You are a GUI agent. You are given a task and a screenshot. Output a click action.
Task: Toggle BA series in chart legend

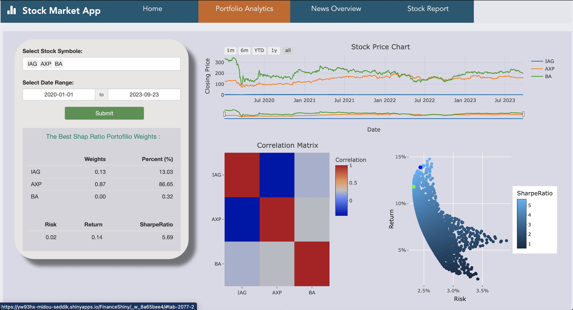pos(542,76)
